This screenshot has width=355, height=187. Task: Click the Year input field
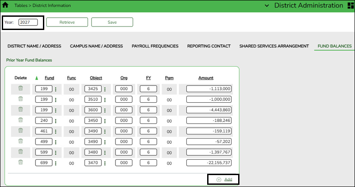pyautogui.click(x=28, y=22)
